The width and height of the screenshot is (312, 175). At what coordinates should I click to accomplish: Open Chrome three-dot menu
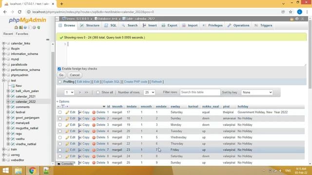307,12
